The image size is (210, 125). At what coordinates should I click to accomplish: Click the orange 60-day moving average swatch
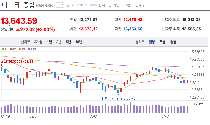[x=20, y=49]
